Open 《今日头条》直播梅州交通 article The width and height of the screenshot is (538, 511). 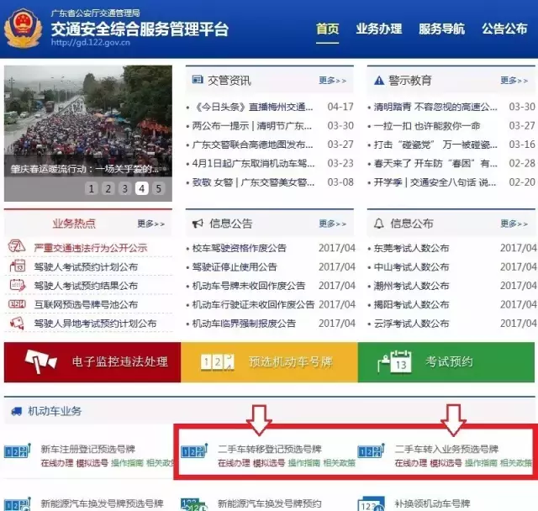pyautogui.click(x=253, y=107)
